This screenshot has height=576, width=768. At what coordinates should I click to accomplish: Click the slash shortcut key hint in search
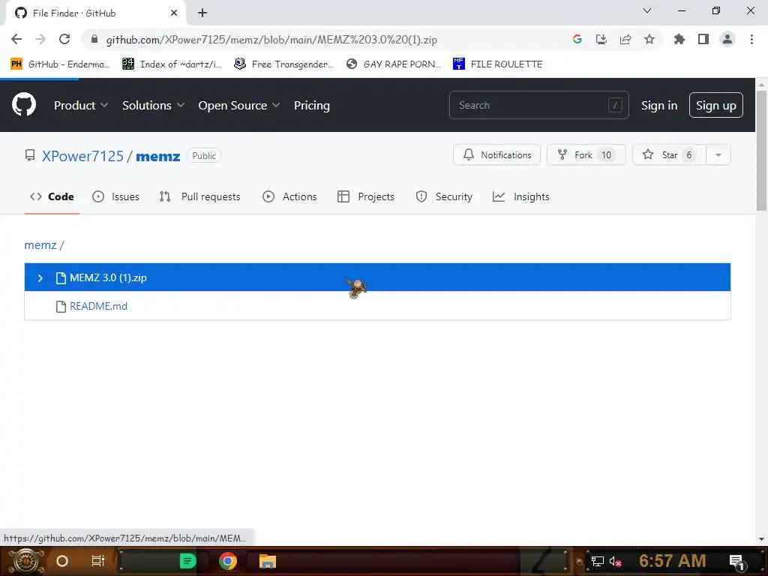(615, 105)
